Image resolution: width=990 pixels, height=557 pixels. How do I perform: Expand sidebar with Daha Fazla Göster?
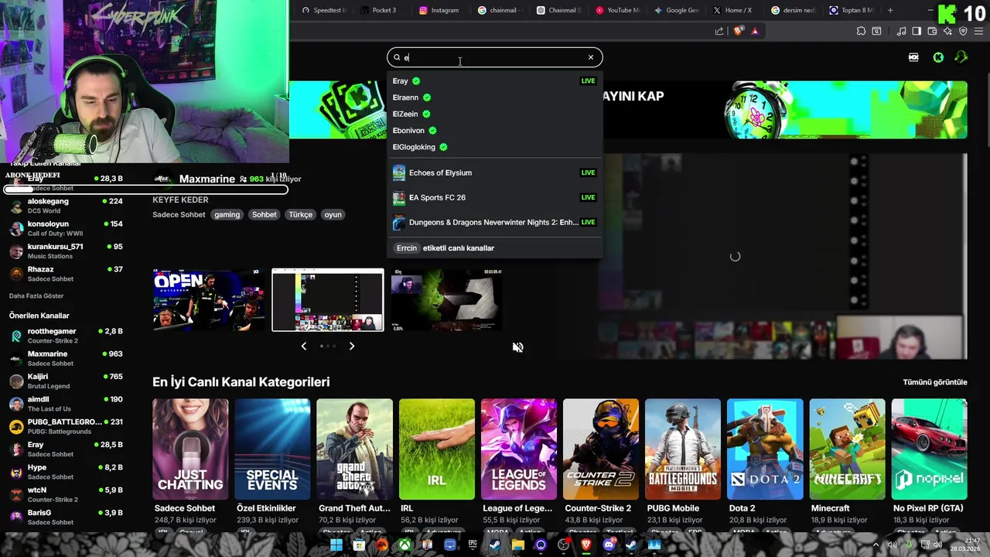pos(36,296)
